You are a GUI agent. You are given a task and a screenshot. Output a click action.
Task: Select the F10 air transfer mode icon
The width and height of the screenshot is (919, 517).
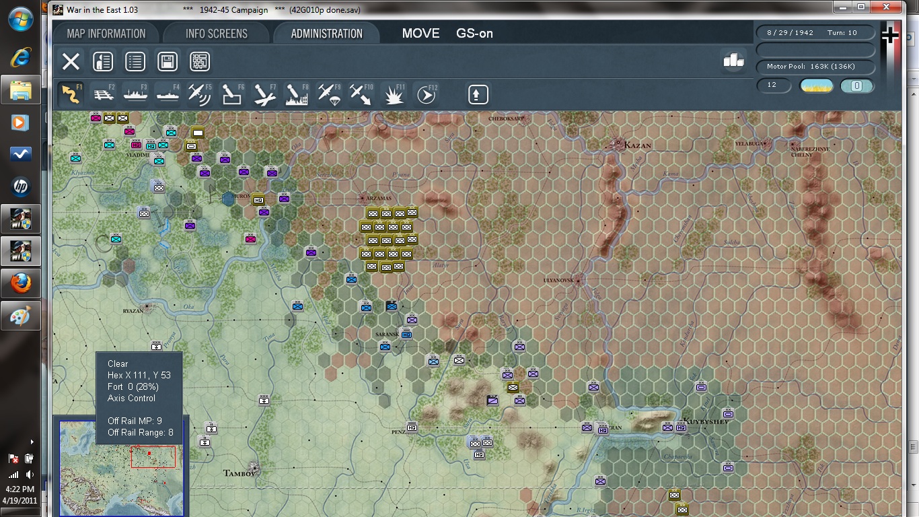pyautogui.click(x=361, y=94)
